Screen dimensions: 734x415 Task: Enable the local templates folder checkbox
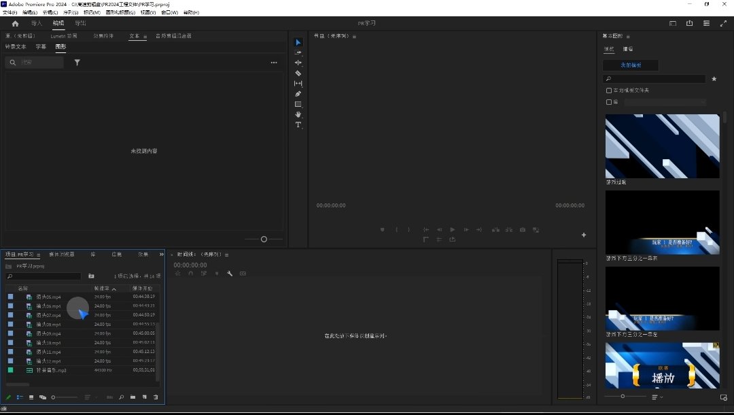tap(609, 90)
